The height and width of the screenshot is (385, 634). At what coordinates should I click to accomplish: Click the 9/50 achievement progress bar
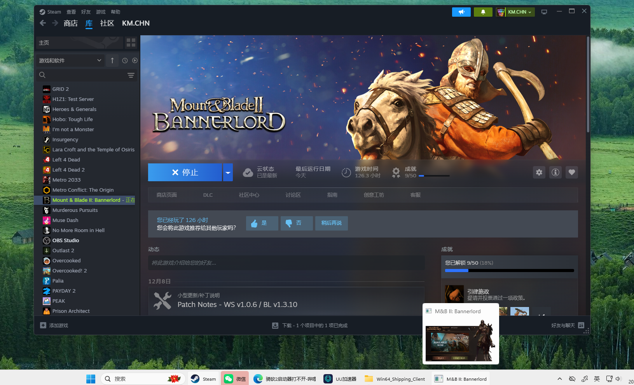[434, 175]
